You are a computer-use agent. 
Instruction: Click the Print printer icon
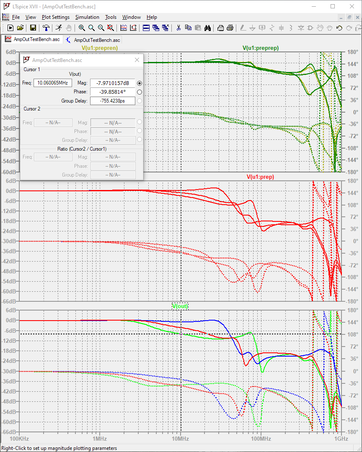[x=230, y=28]
